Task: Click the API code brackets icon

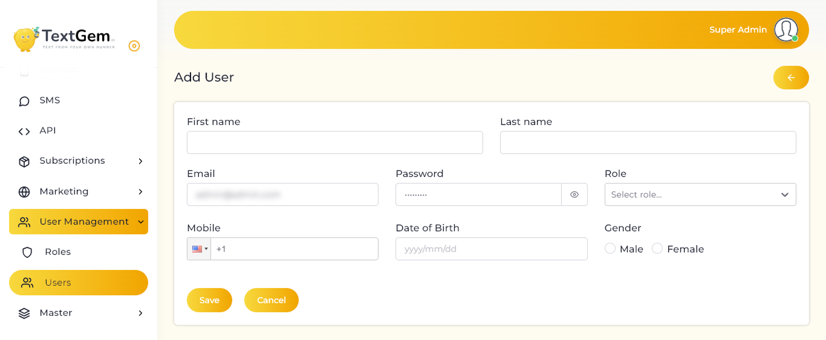Action: click(24, 131)
